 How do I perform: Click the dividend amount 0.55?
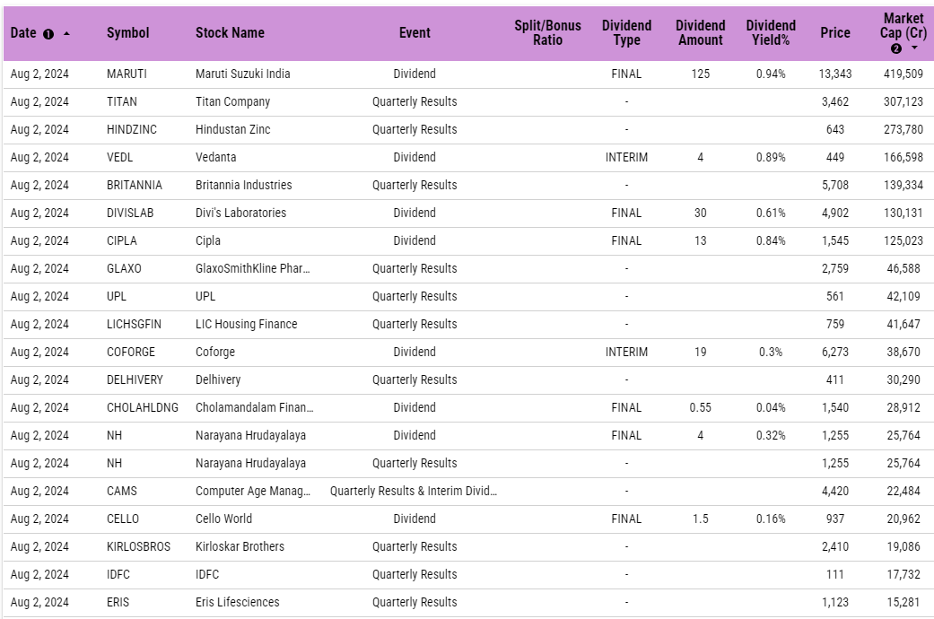(701, 407)
